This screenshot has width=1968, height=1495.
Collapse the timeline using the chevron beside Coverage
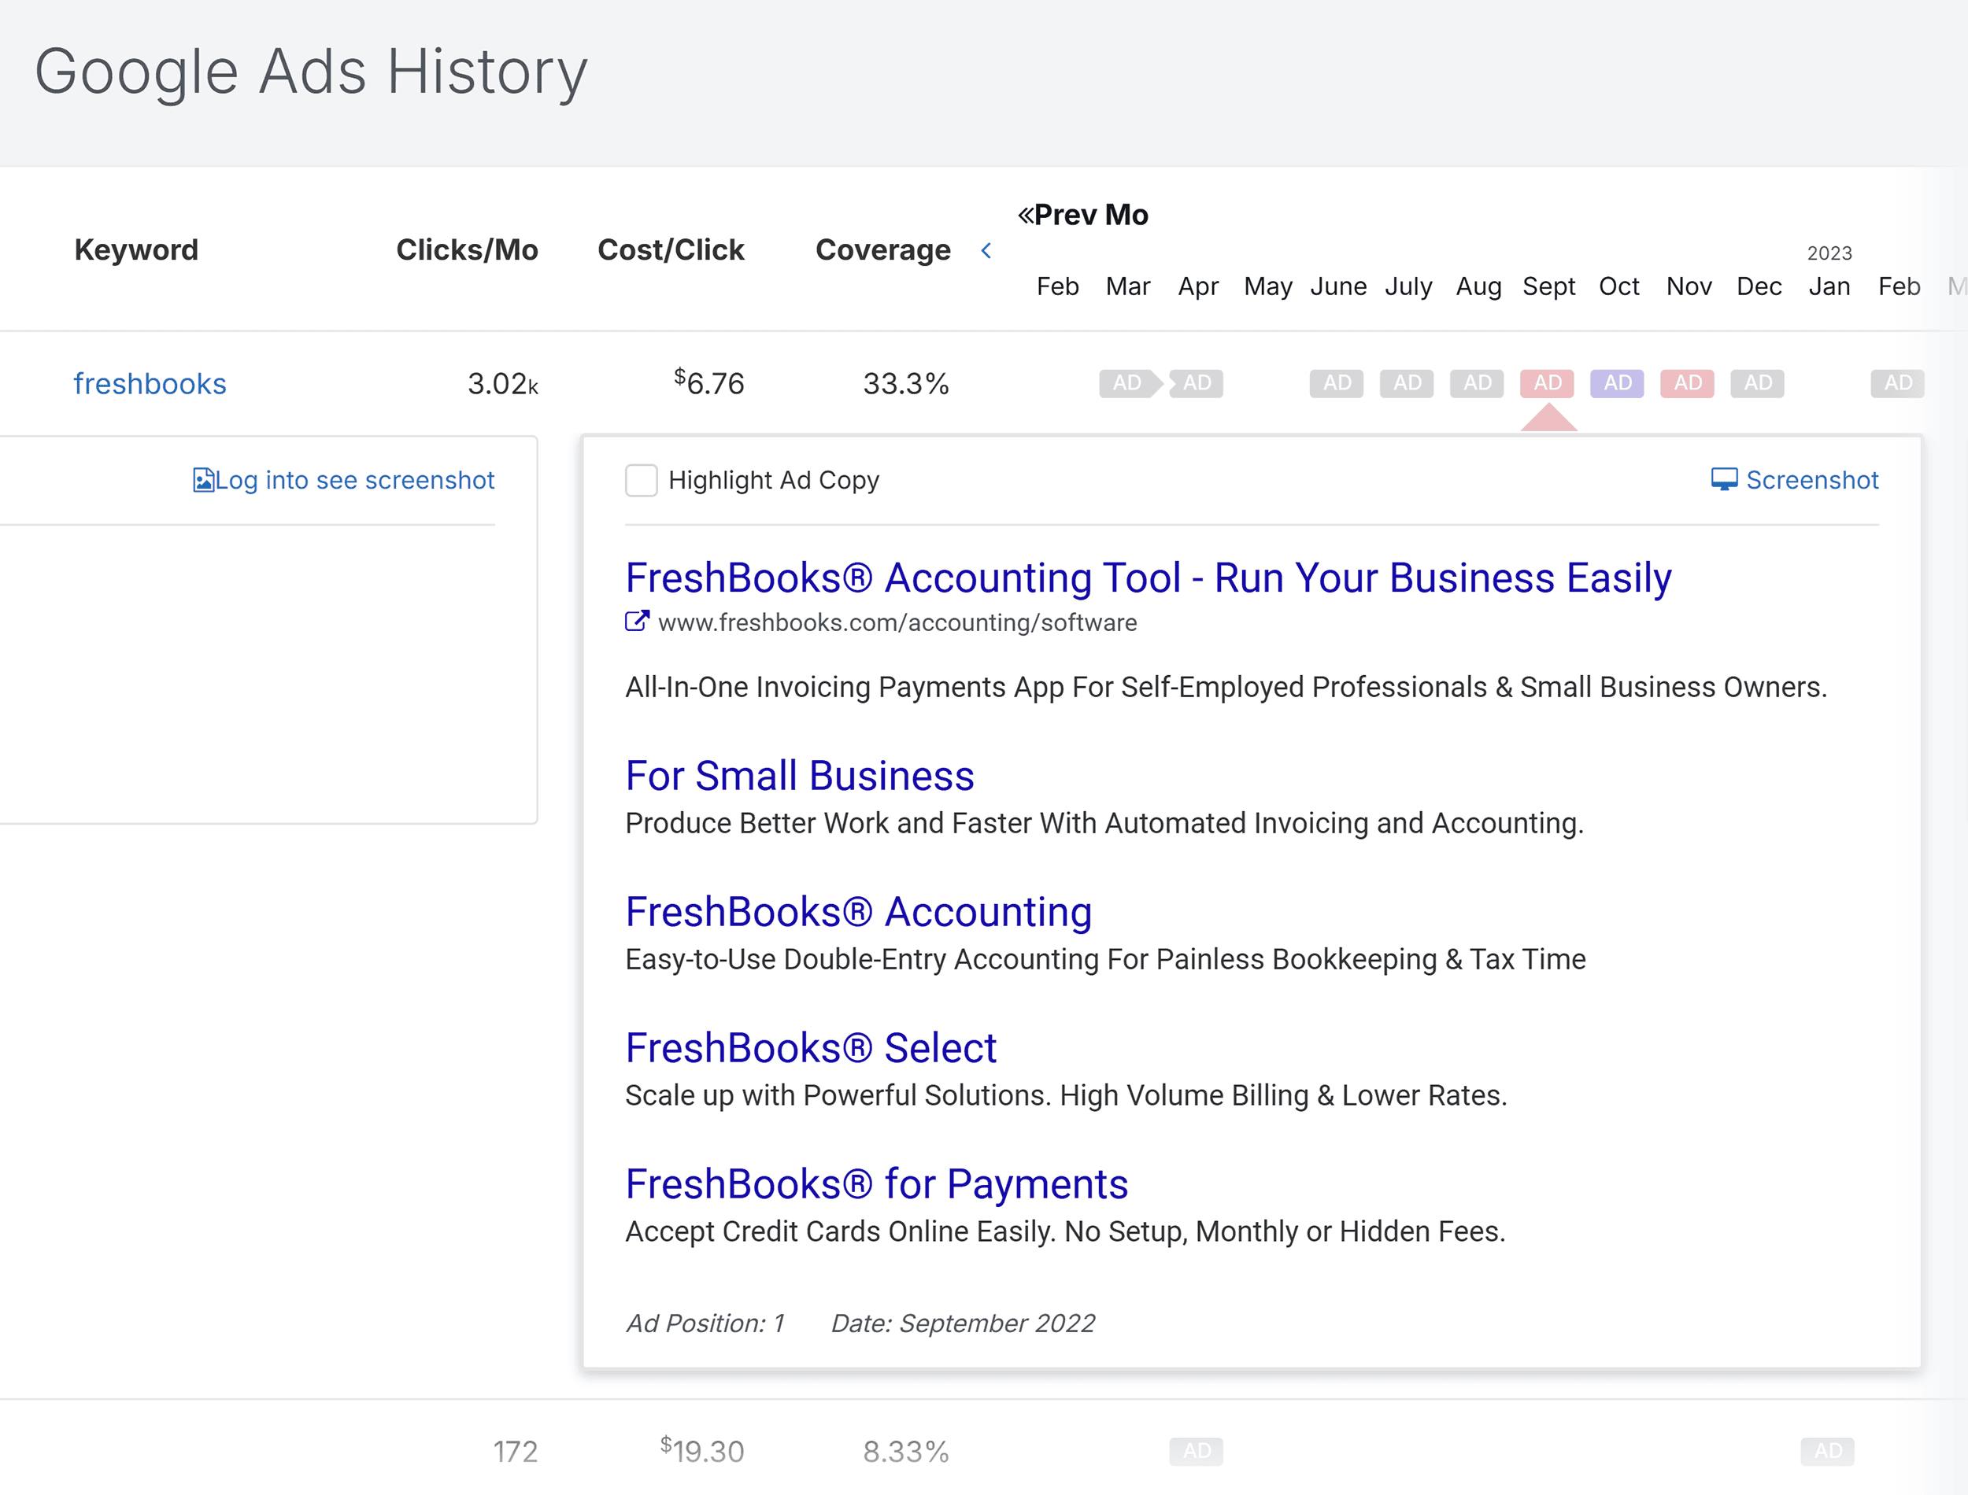point(986,251)
